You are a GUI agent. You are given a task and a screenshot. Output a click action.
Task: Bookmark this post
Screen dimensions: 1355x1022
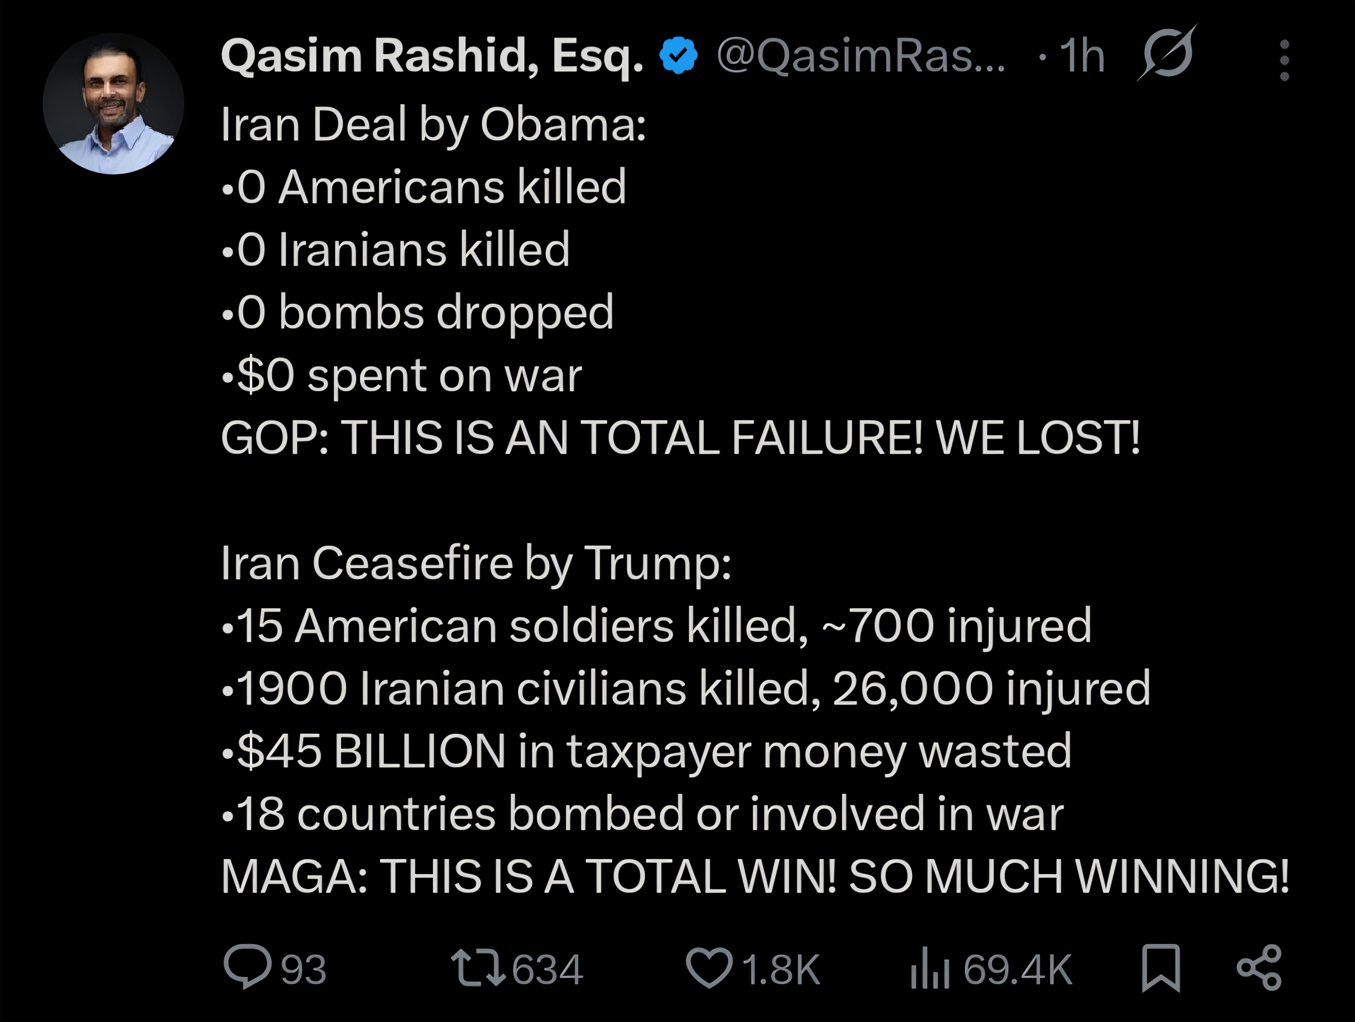click(1161, 968)
